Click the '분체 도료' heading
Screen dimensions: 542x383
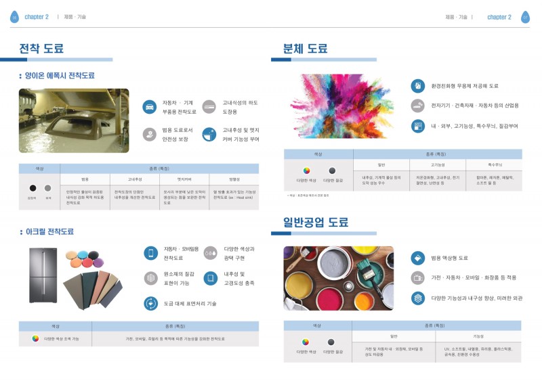click(306, 48)
